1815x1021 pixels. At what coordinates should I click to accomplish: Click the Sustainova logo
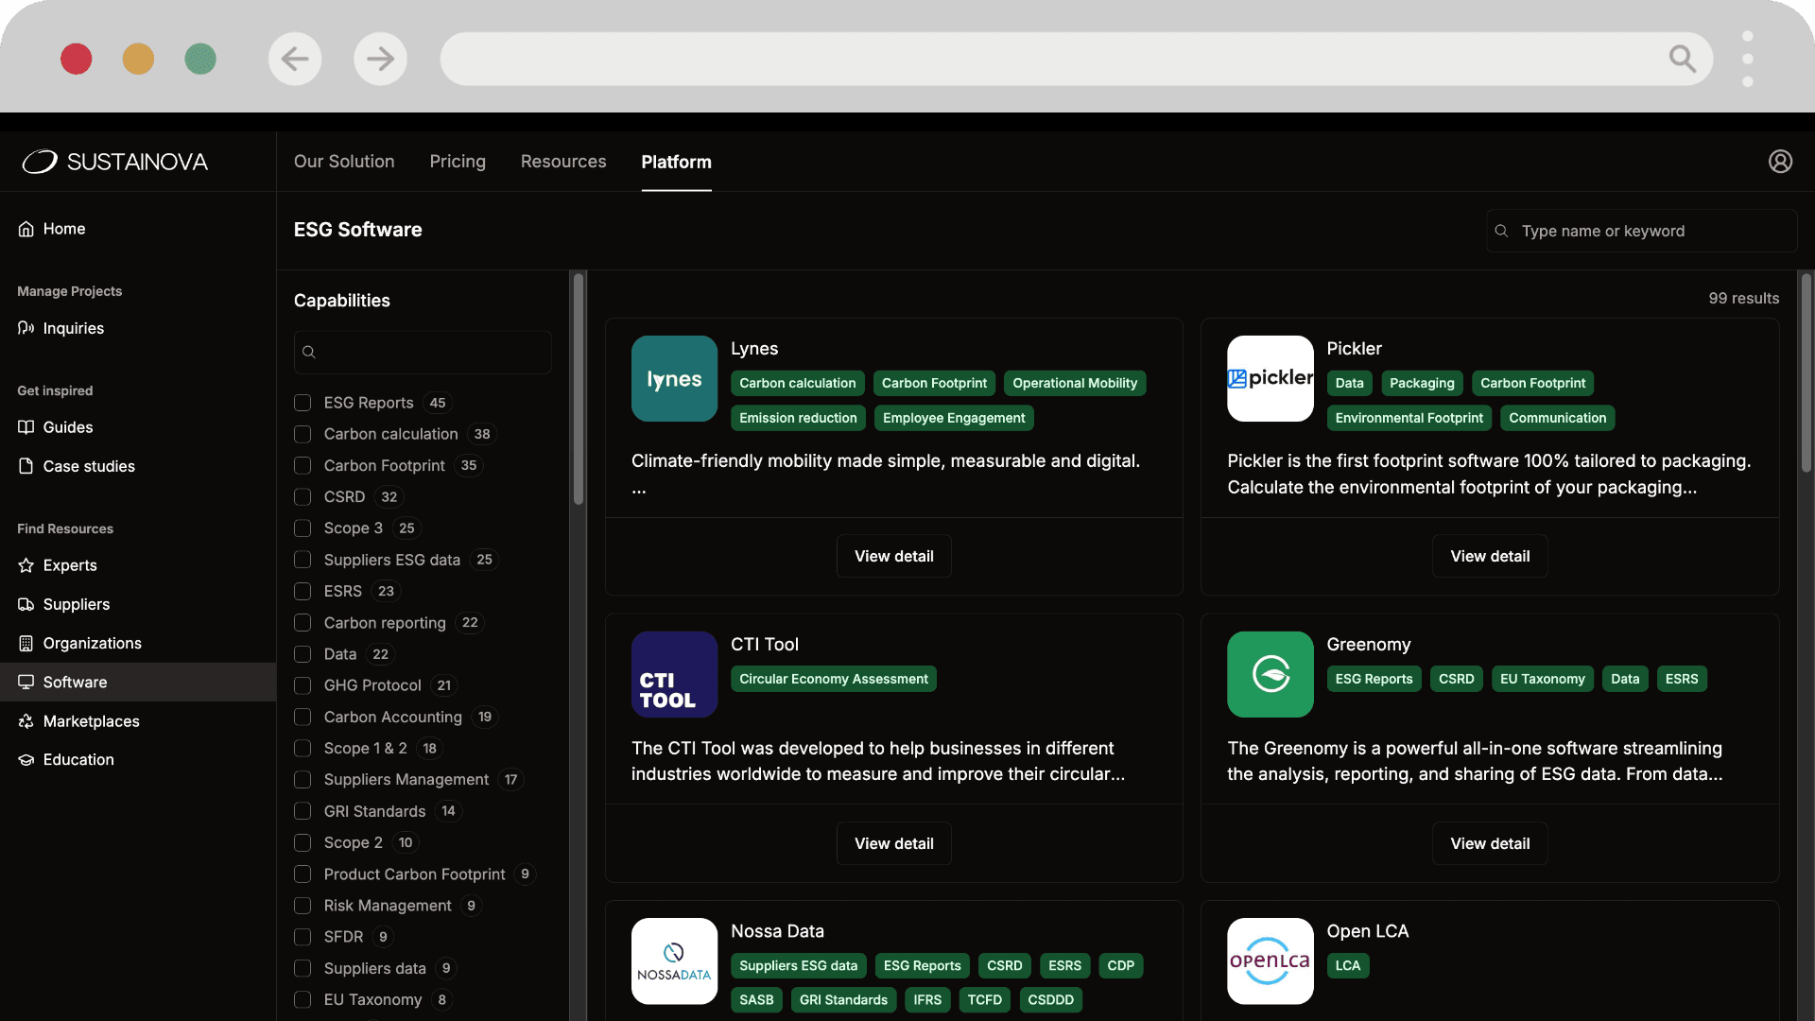pyautogui.click(x=115, y=162)
